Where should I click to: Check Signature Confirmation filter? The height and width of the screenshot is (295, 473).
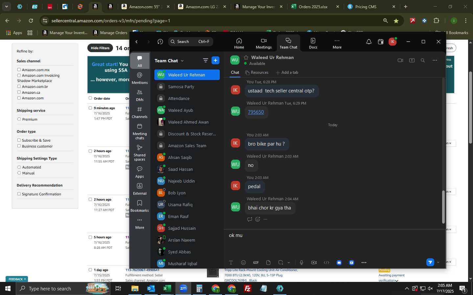pos(19,194)
